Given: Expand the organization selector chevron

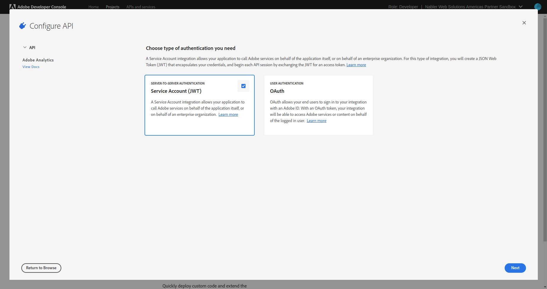Looking at the screenshot, I should 521,7.
